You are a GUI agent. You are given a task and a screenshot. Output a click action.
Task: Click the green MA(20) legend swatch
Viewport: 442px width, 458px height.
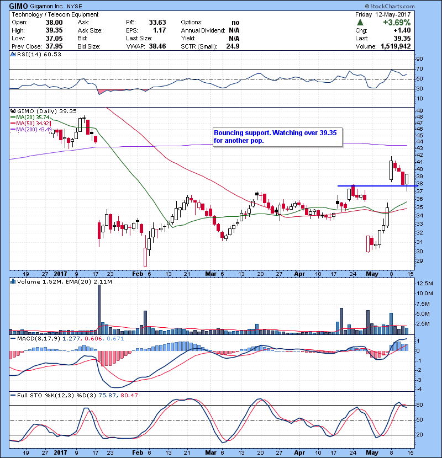[x=13, y=117]
